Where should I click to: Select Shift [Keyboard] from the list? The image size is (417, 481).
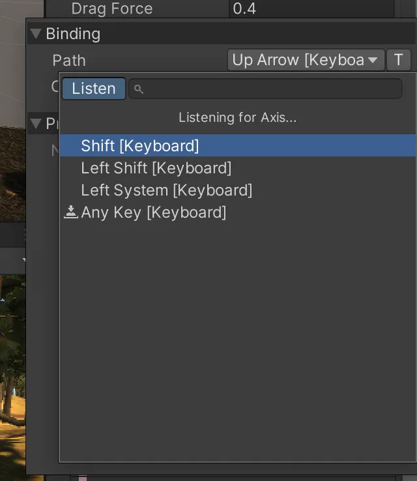pyautogui.click(x=140, y=145)
